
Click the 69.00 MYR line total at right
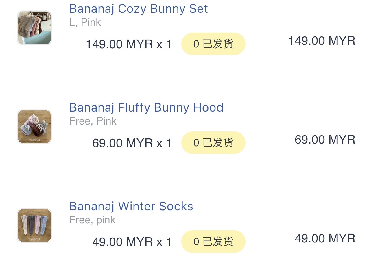coord(325,140)
